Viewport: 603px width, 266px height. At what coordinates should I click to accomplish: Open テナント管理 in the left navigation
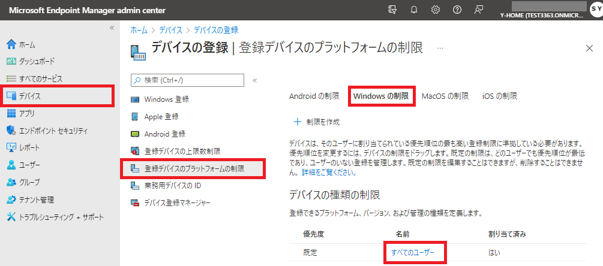(x=37, y=200)
